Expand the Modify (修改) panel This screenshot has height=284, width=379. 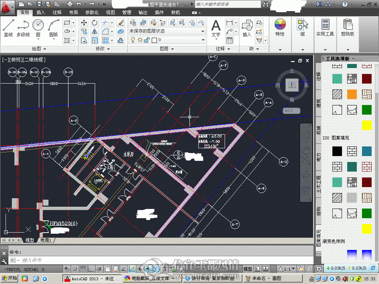[x=103, y=49]
